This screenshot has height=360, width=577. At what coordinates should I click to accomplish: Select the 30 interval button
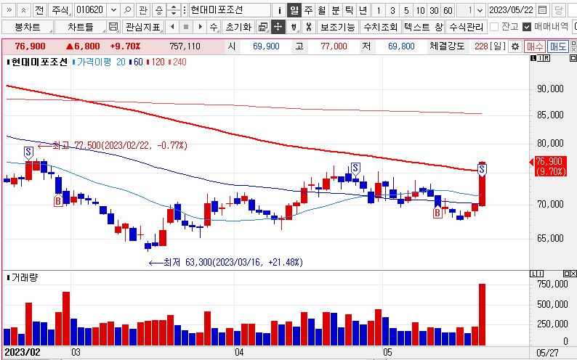click(435, 10)
